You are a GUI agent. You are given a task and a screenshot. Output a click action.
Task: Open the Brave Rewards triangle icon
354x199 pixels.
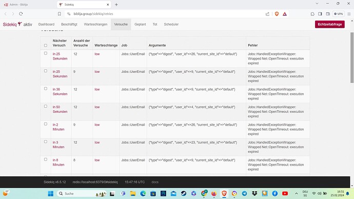coord(285,14)
